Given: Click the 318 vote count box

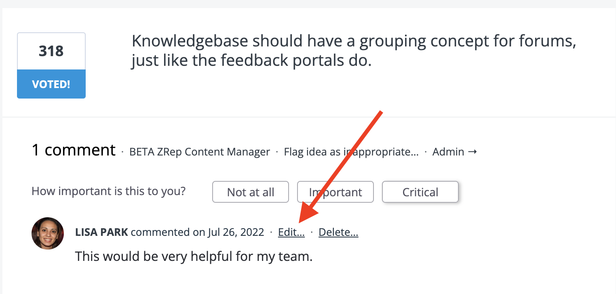Looking at the screenshot, I should coord(51,51).
